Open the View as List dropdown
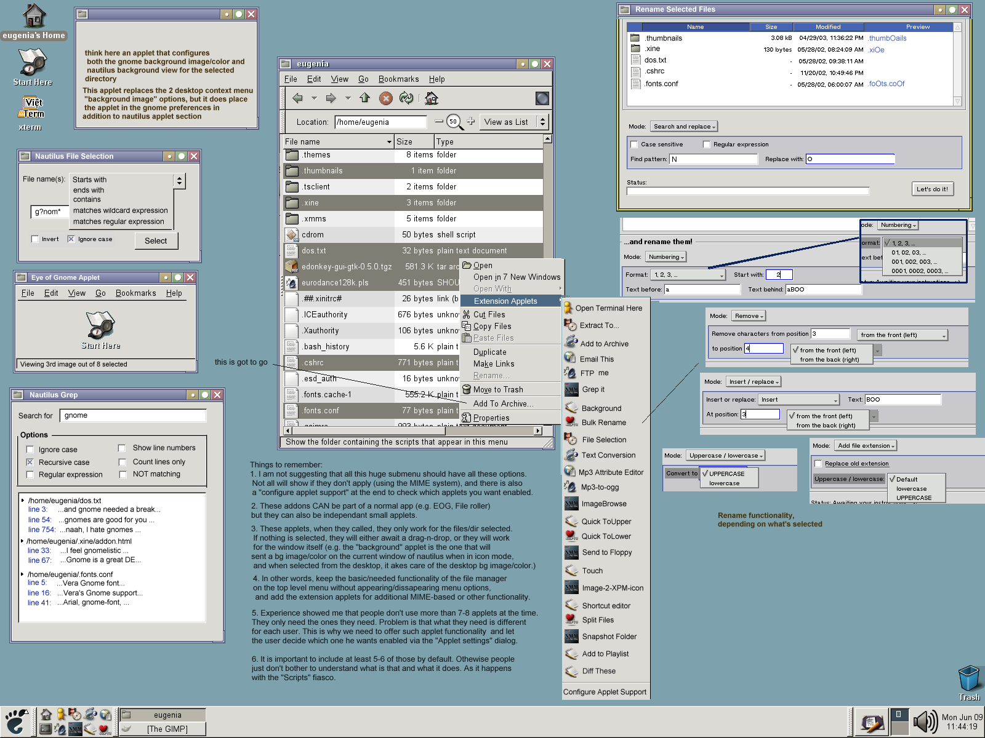The height and width of the screenshot is (738, 985). click(514, 122)
